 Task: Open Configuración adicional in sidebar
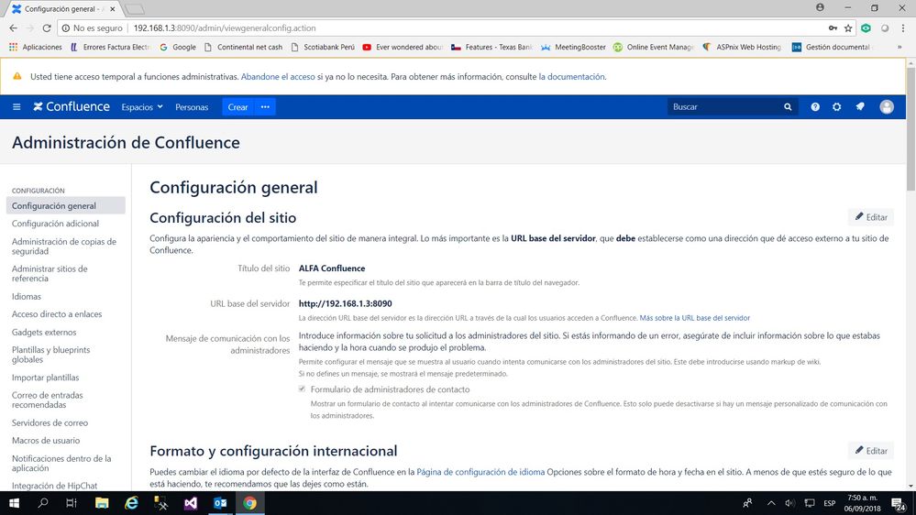click(x=56, y=224)
